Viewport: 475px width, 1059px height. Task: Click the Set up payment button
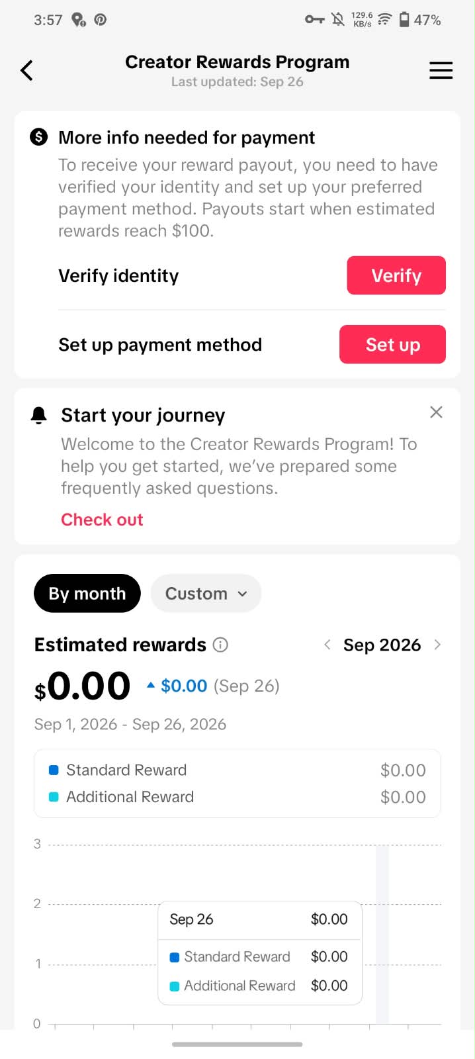[392, 344]
